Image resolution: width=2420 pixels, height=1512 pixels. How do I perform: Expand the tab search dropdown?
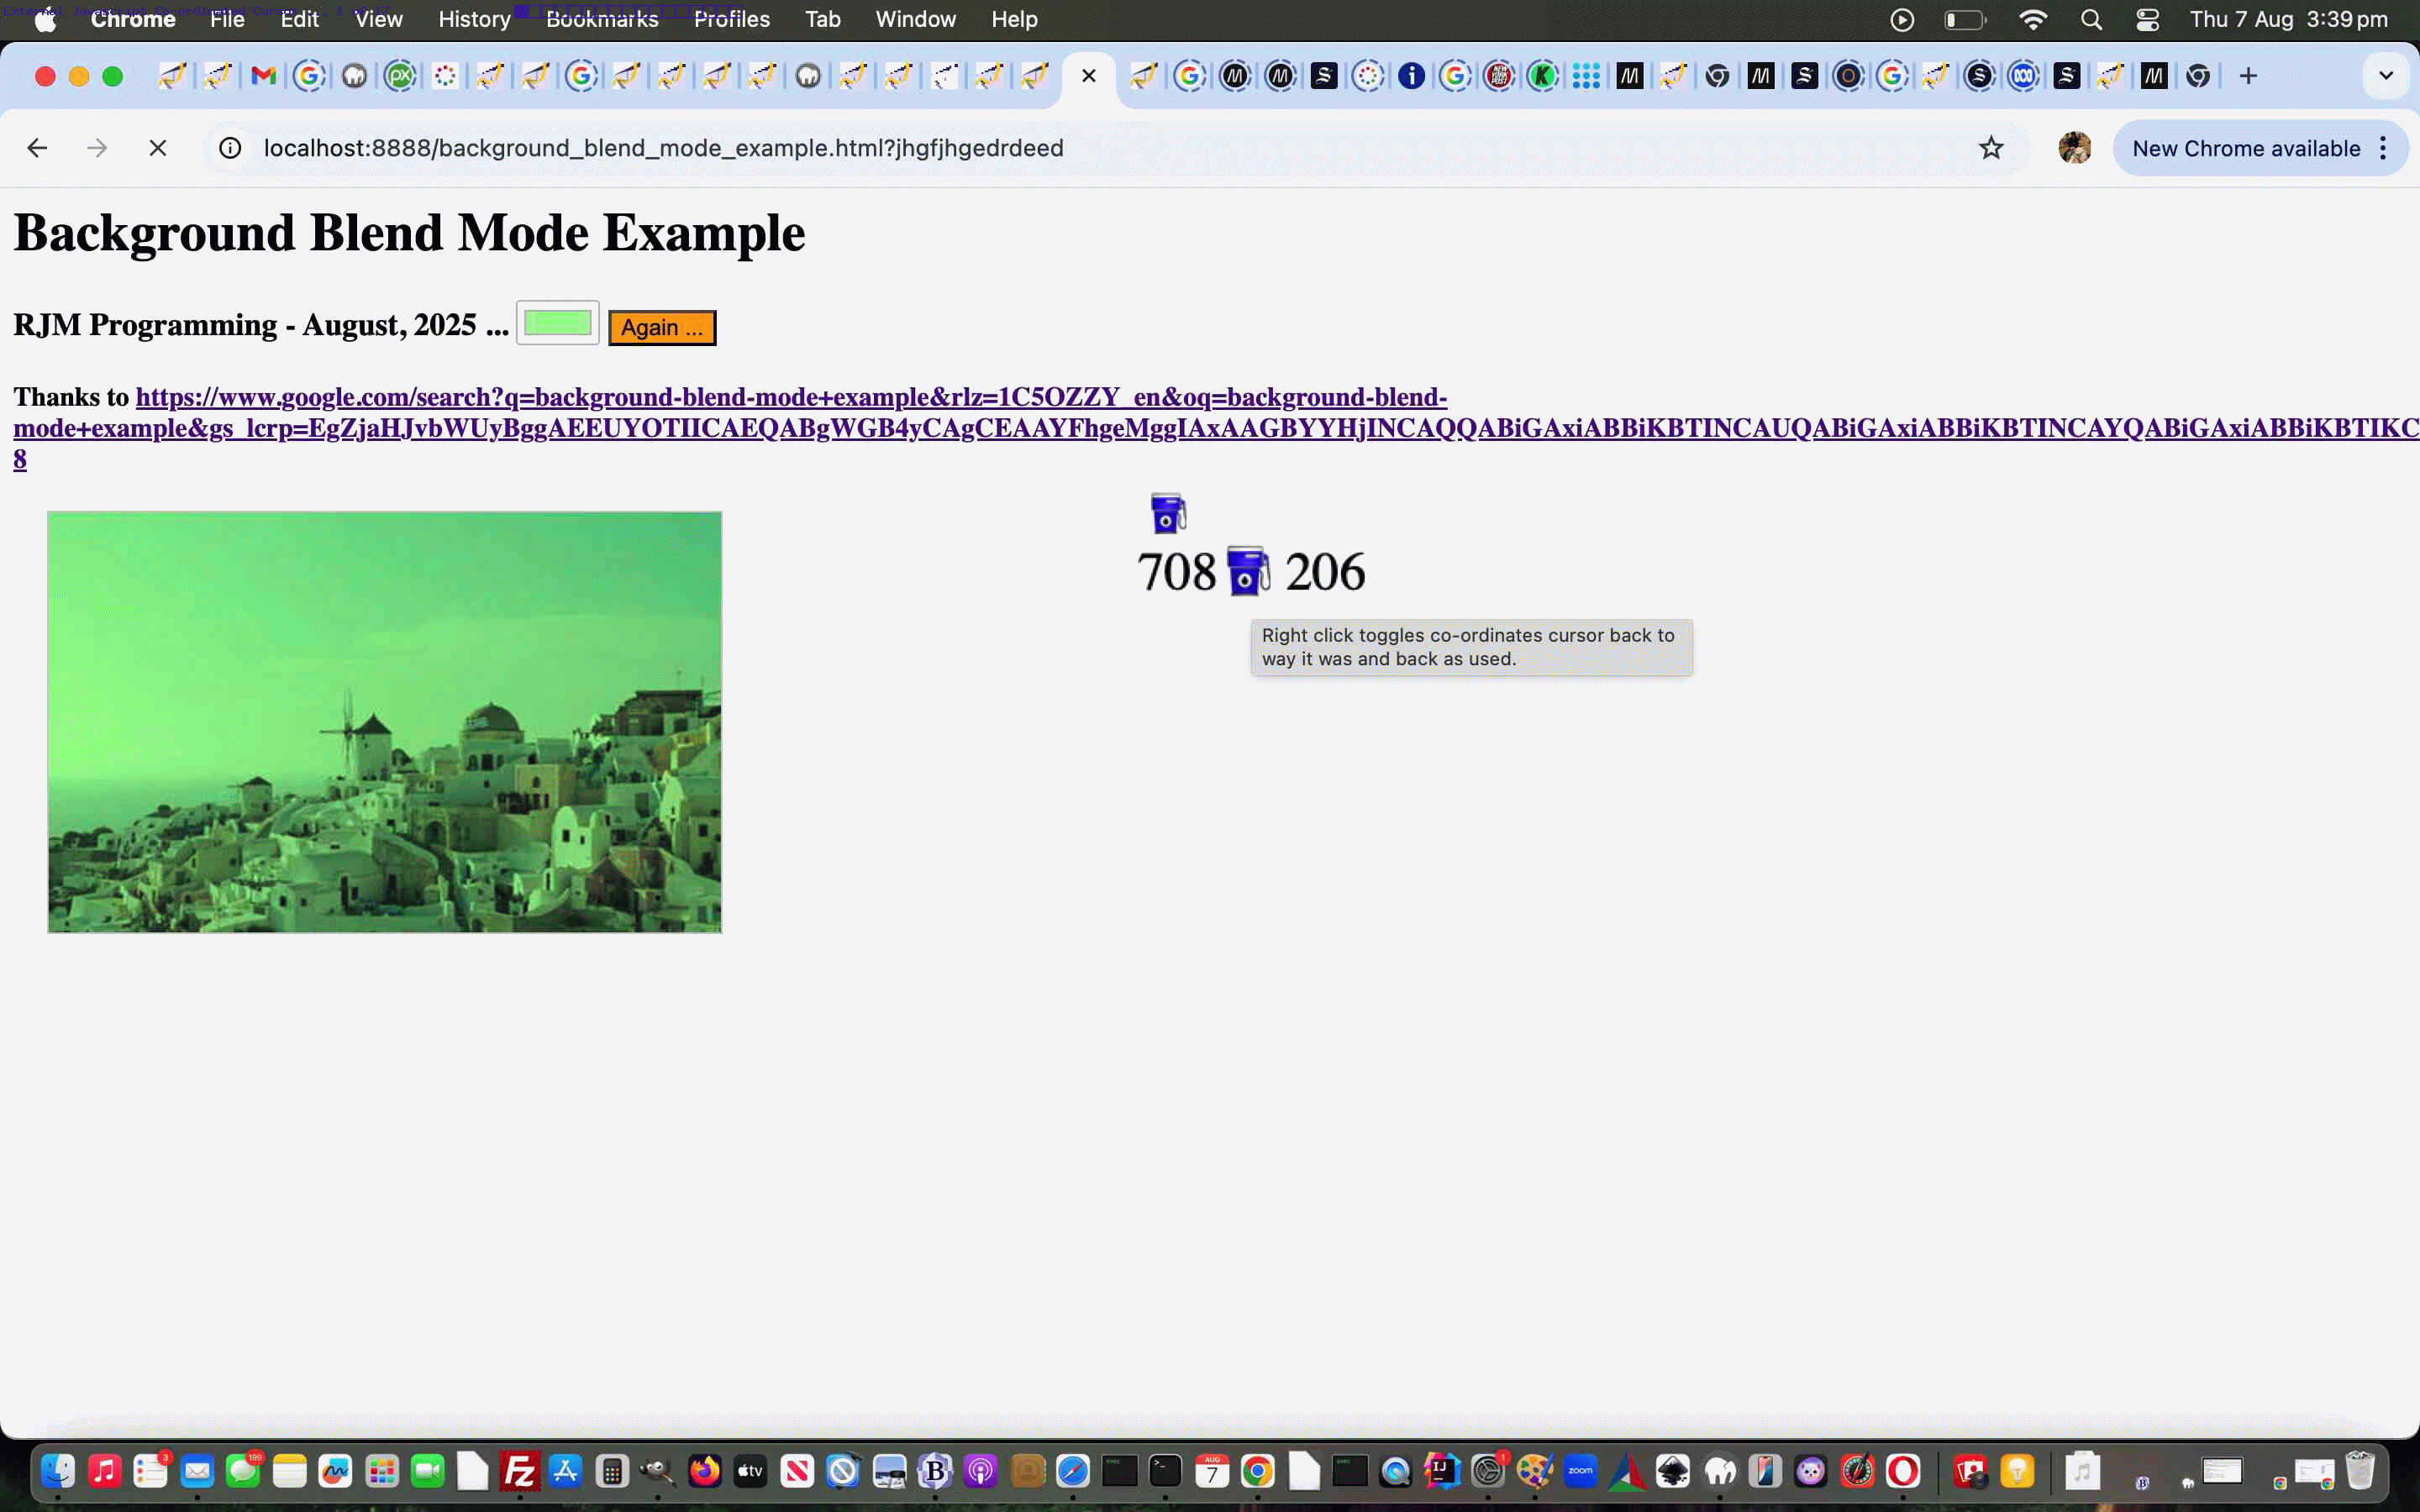[2385, 76]
